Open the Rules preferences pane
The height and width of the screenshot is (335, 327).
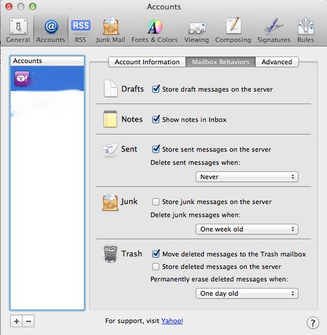tap(306, 30)
